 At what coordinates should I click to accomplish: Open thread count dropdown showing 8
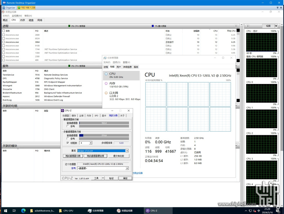[x=91, y=143]
